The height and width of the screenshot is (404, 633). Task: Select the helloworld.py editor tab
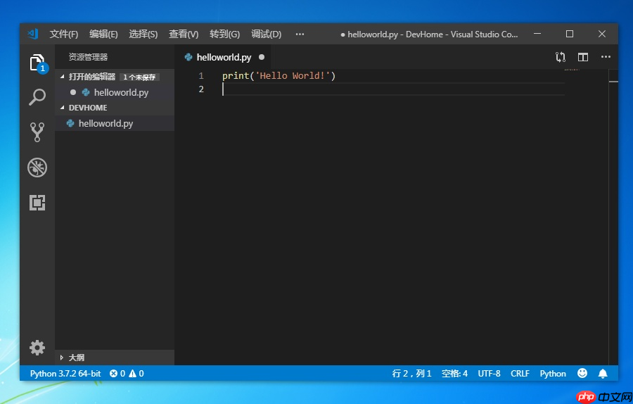coord(224,58)
